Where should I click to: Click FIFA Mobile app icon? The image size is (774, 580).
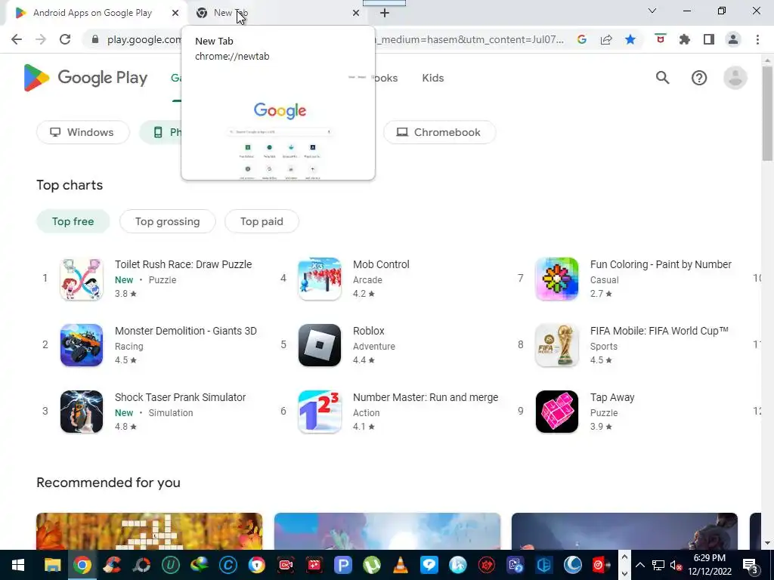557,345
